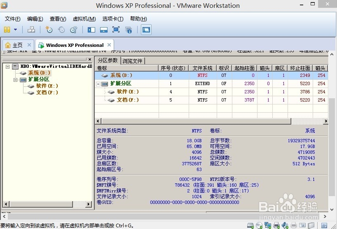Click the tree panel left scroll arrow
The height and width of the screenshot is (229, 337).
[6, 204]
